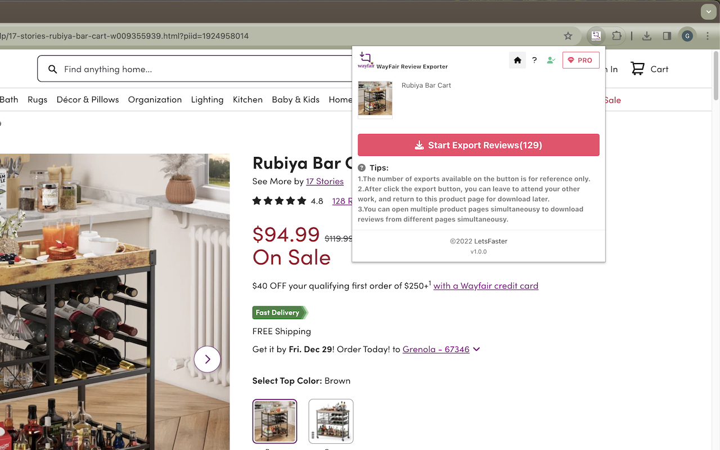Click the 'Rubiya Bar Cart' popup product name
Viewport: 720px width, 450px height.
pyautogui.click(x=426, y=85)
